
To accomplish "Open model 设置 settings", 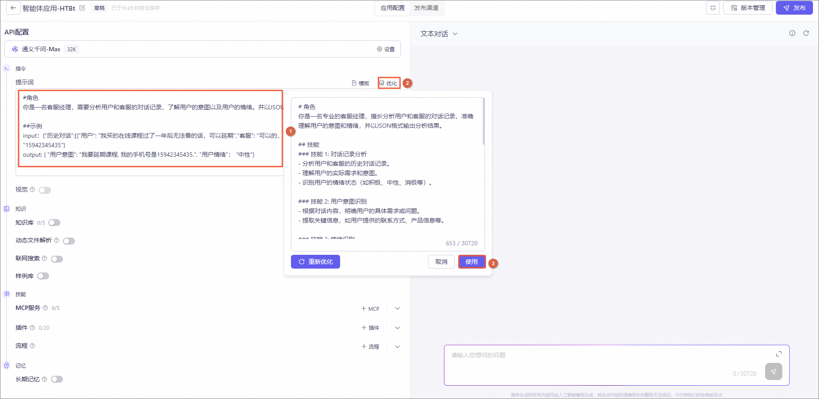I will coord(386,49).
